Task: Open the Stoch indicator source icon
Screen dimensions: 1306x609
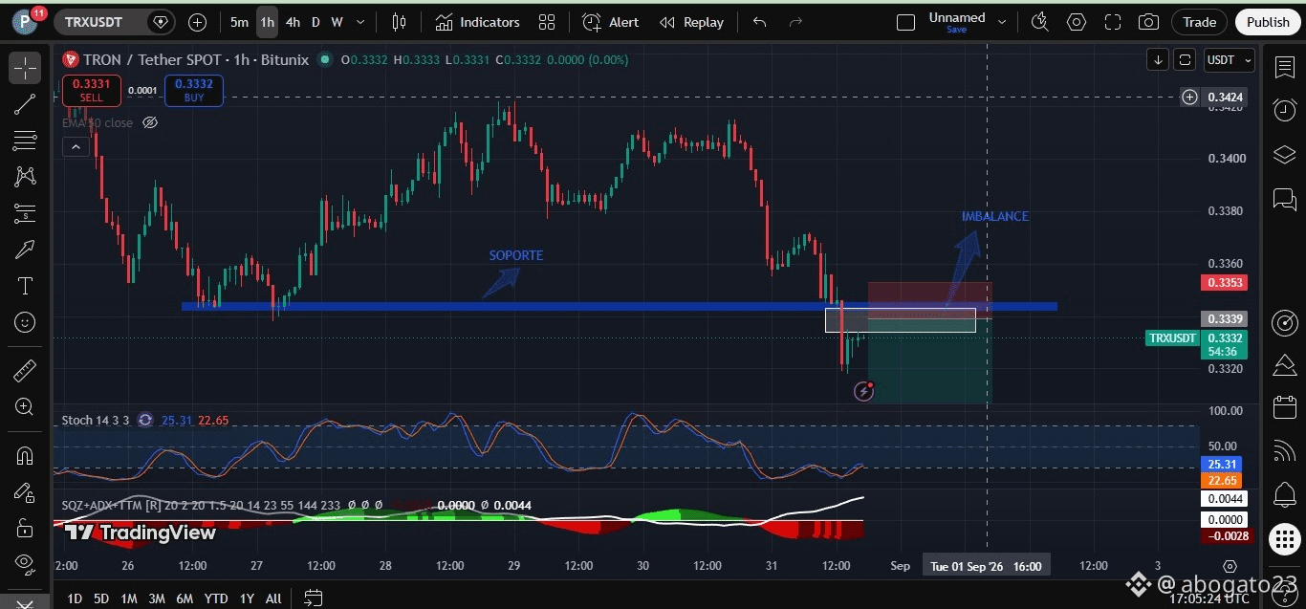Action: pyautogui.click(x=145, y=420)
